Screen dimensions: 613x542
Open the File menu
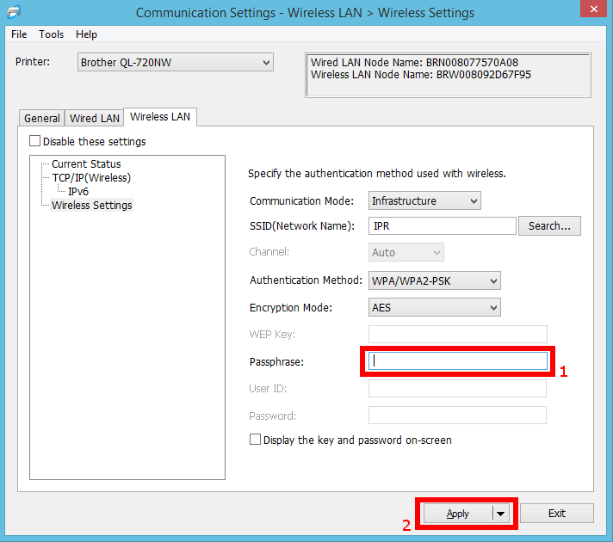19,34
